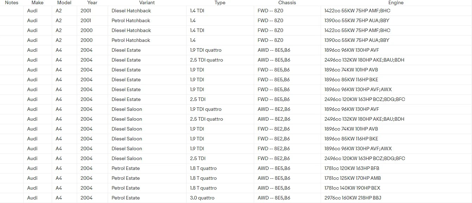Select the Chassis column header
Image resolution: width=472 pixels, height=203 pixels.
coord(287,3)
